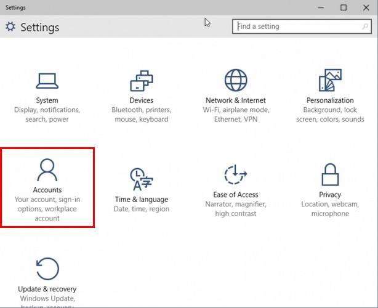Screen dimensions: 378x308
Task: Open the Personalization picture icon
Action: pyautogui.click(x=330, y=80)
